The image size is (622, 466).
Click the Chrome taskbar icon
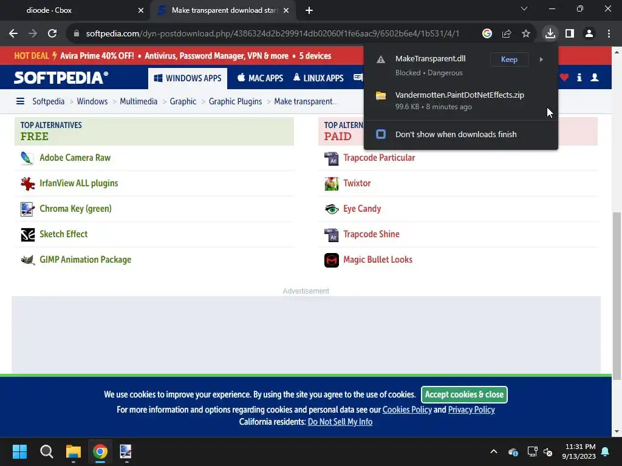100,451
